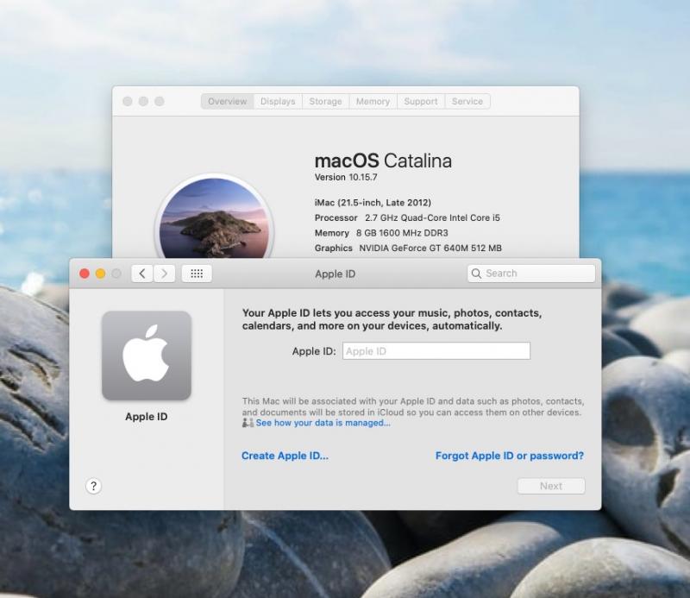Click the Apple ID text input field
Viewport: 690px width, 598px height.
point(436,351)
